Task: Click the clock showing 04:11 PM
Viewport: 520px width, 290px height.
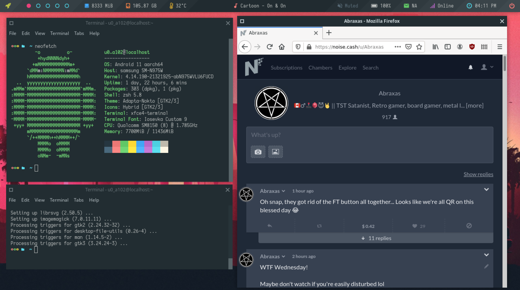Action: point(481,6)
